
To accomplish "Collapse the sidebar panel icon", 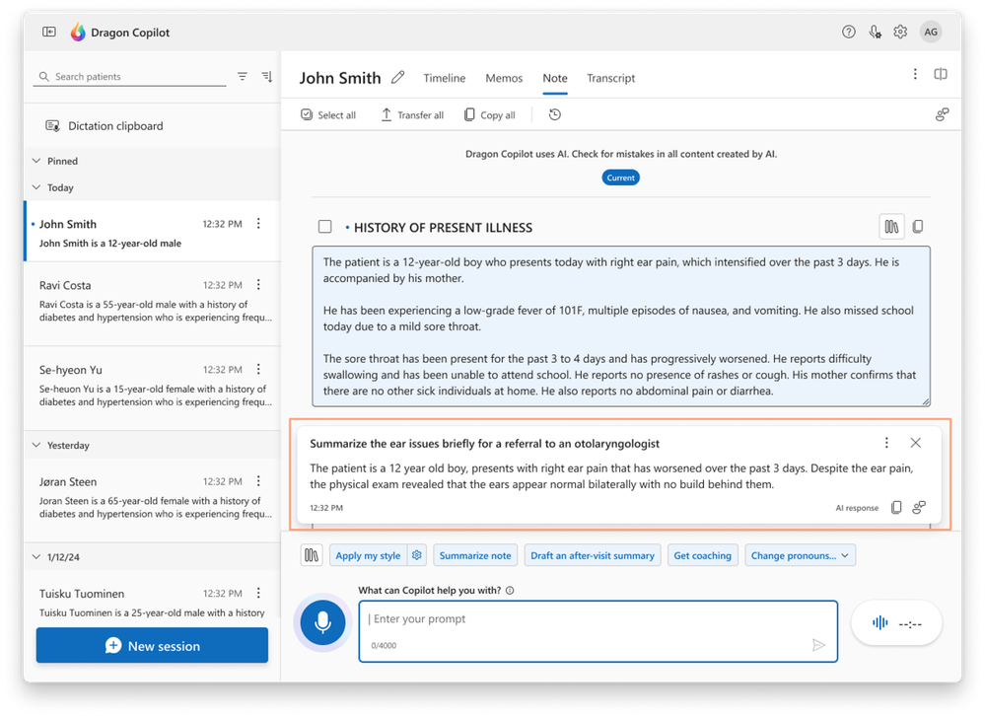I will pos(49,32).
